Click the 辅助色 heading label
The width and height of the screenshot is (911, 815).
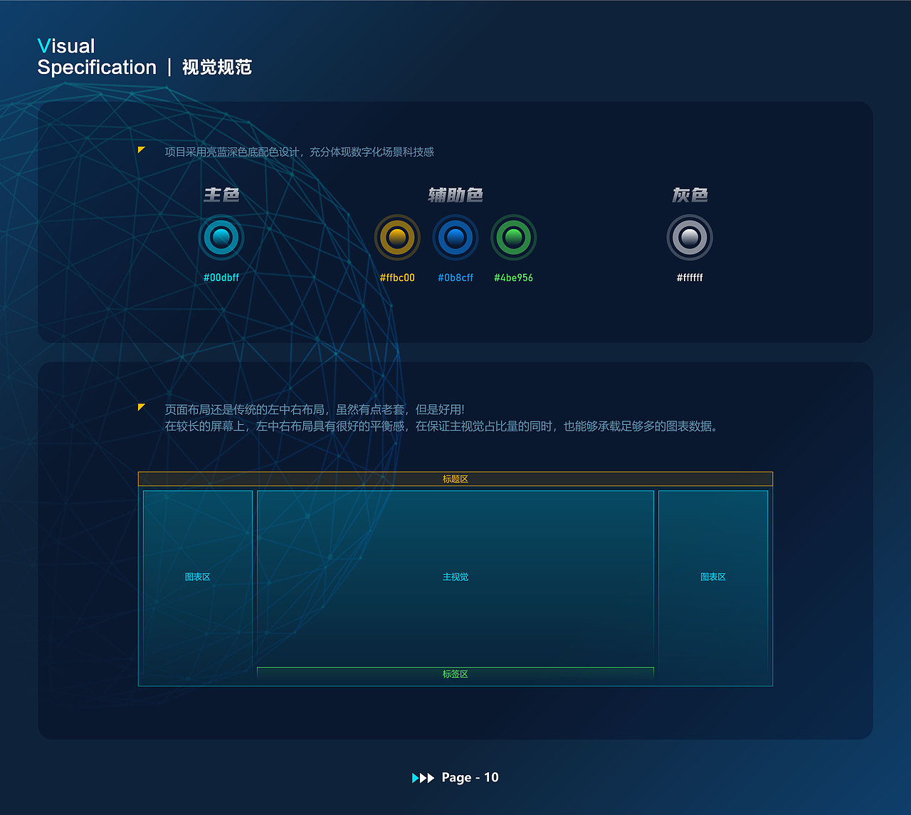point(455,194)
